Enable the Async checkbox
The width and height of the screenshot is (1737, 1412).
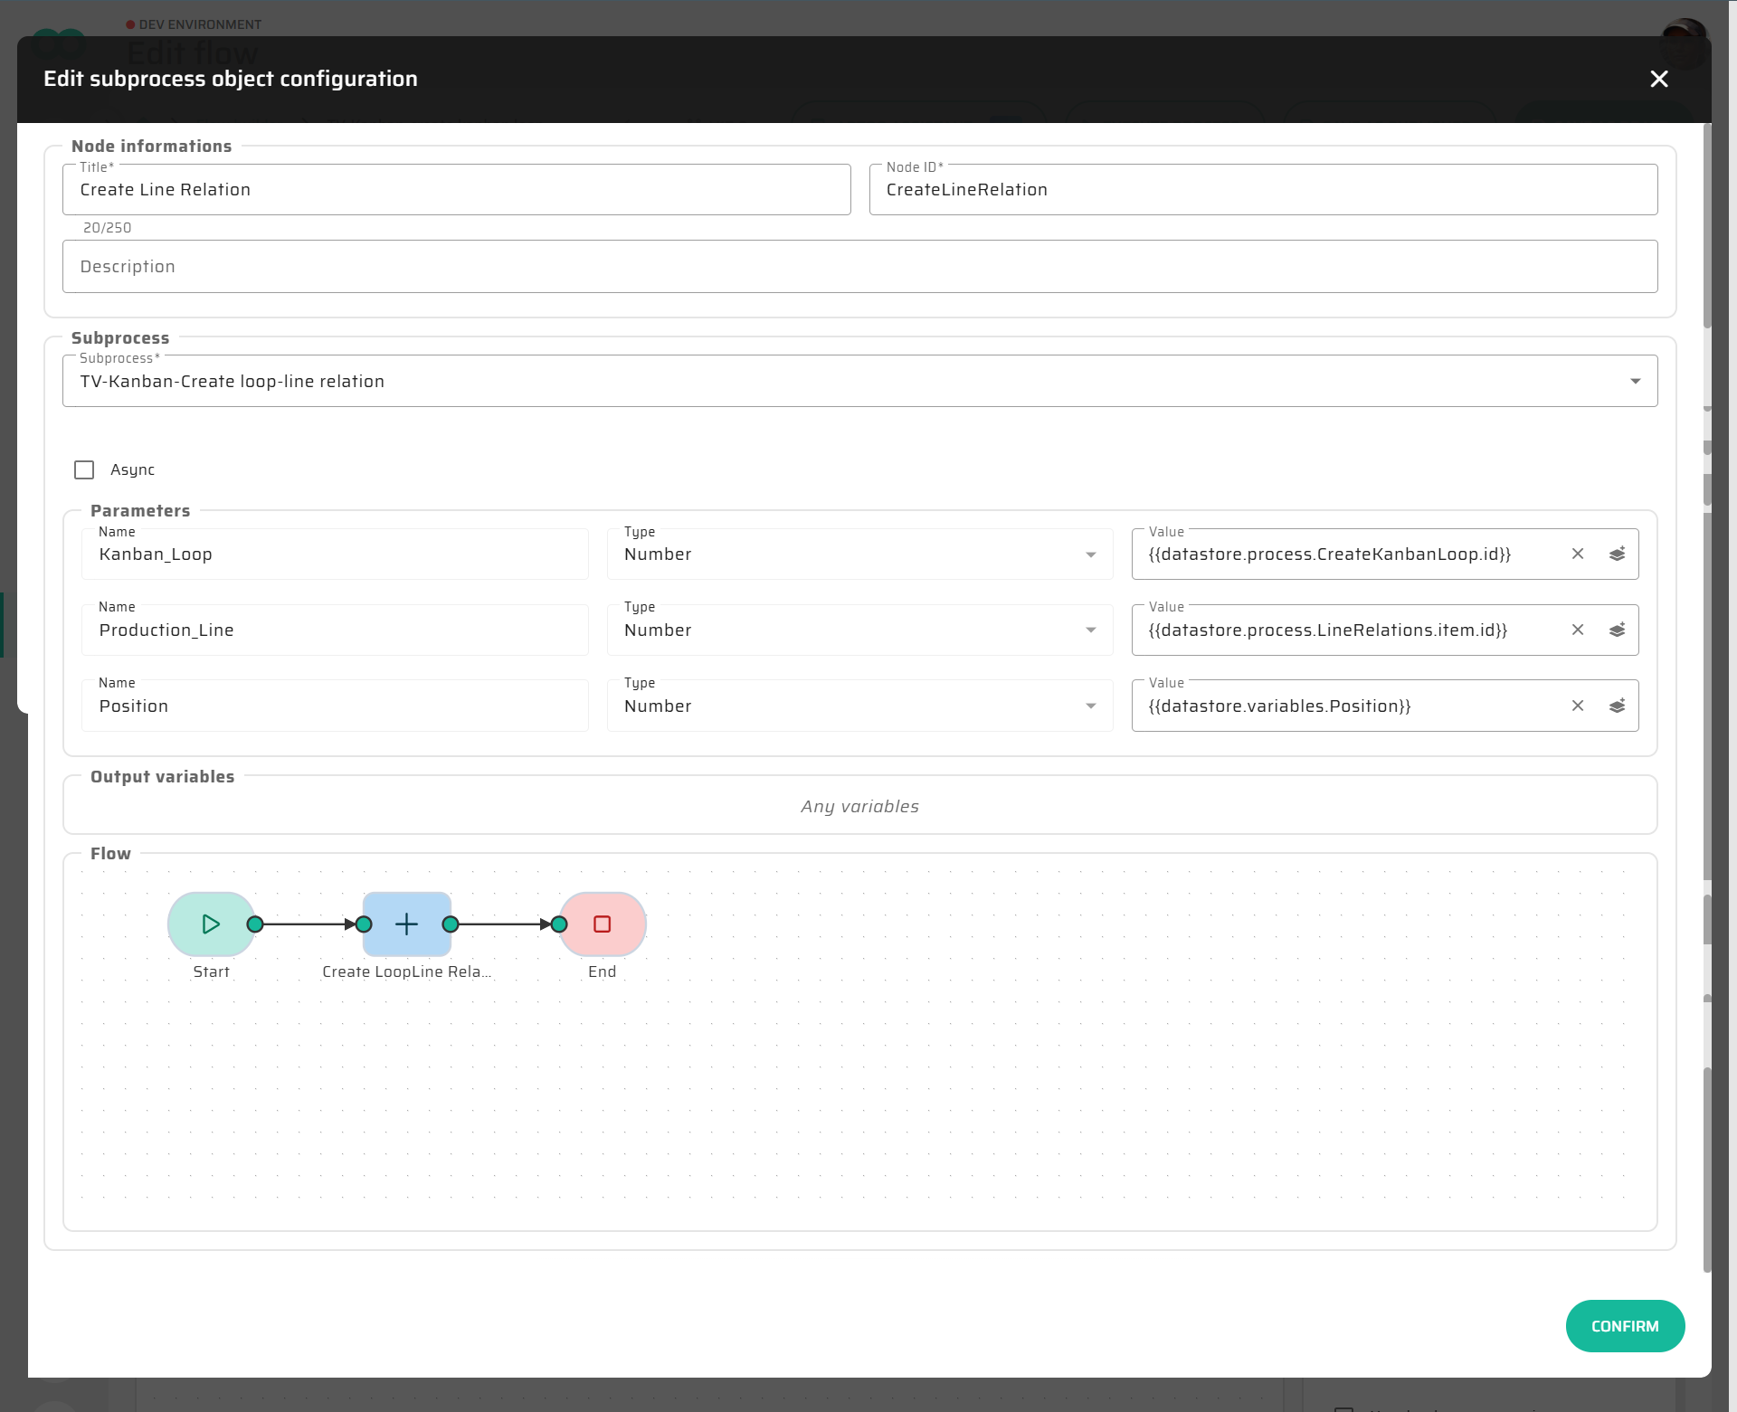(x=84, y=469)
